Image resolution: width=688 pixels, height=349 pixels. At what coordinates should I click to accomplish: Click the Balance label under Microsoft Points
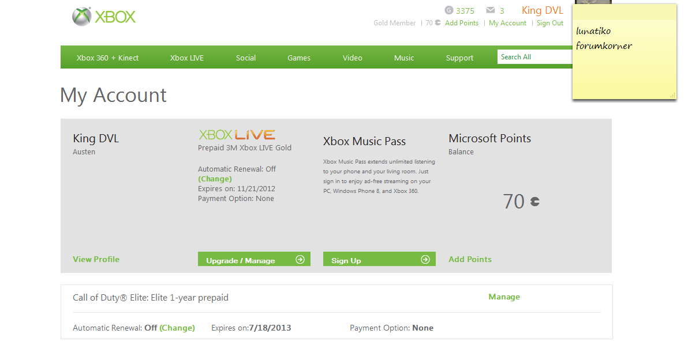click(x=461, y=152)
